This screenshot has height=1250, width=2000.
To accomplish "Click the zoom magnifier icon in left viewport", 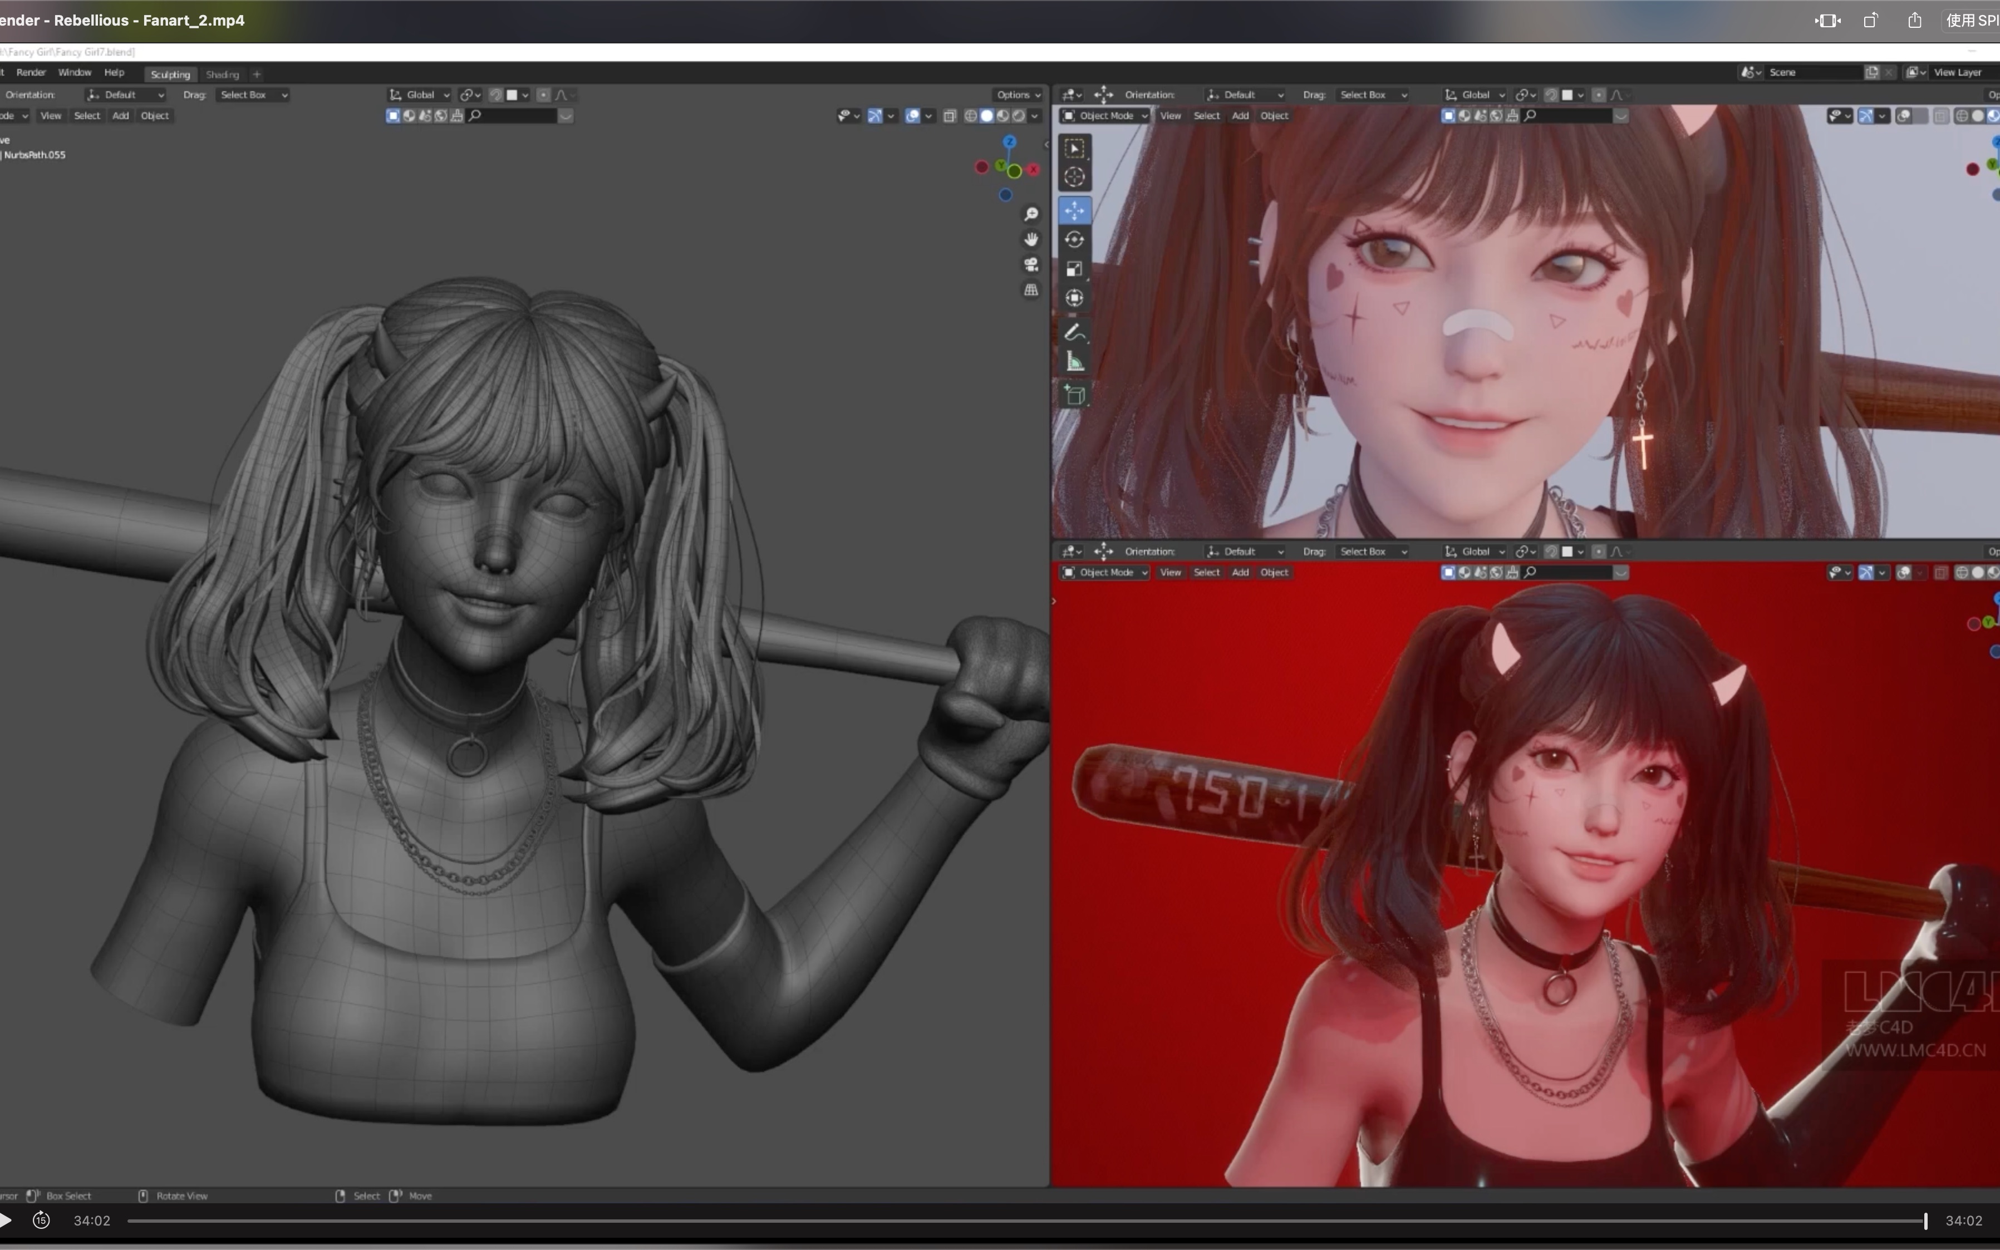I will (1031, 214).
